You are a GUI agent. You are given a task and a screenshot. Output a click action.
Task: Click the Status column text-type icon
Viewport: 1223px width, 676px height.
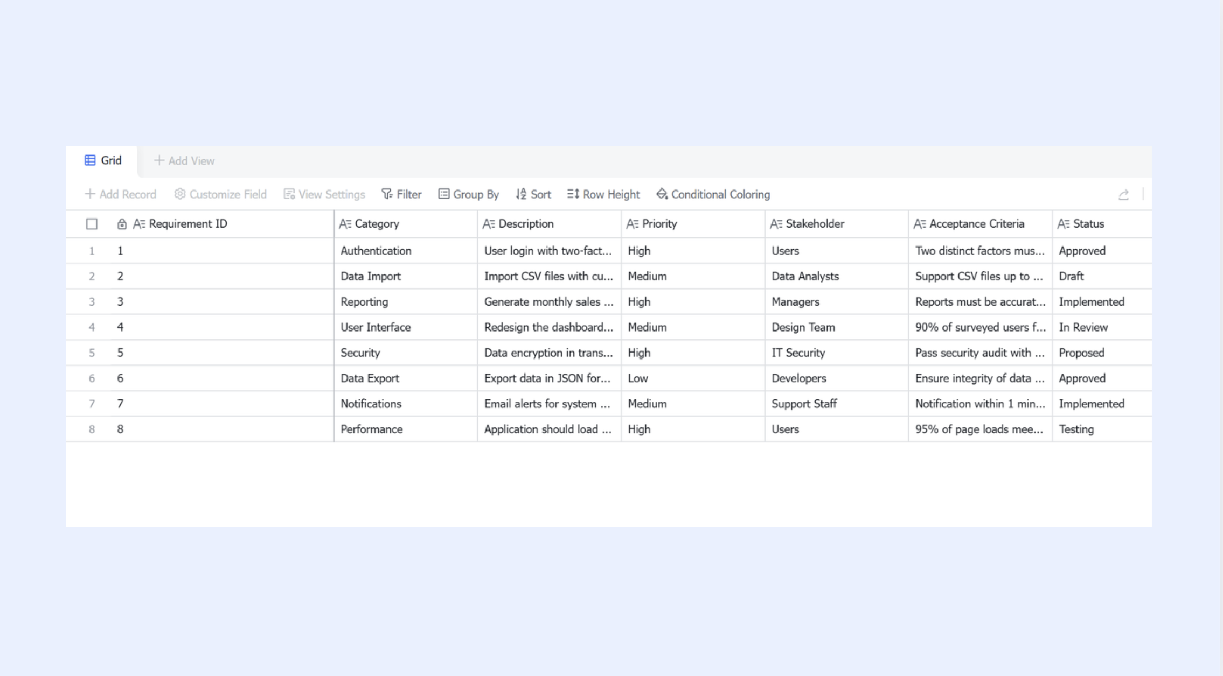pyautogui.click(x=1063, y=224)
